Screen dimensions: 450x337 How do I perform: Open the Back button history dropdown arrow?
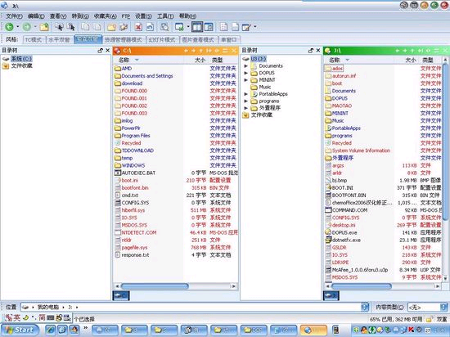(x=17, y=27)
